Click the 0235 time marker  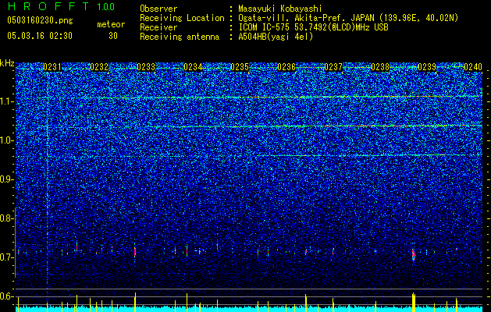240,67
